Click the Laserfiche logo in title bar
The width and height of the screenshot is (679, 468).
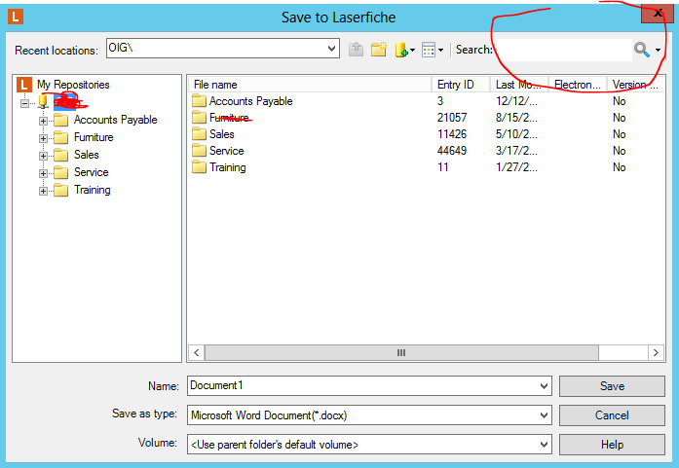pyautogui.click(x=16, y=17)
